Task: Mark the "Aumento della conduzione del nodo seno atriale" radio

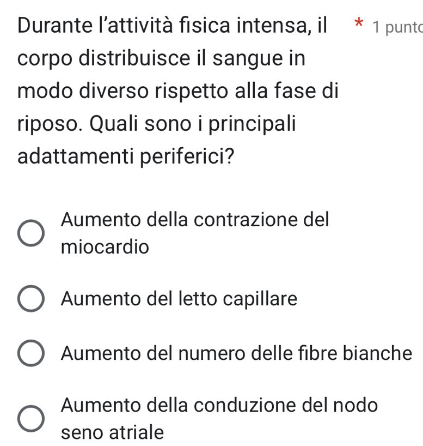Action: pos(31,419)
